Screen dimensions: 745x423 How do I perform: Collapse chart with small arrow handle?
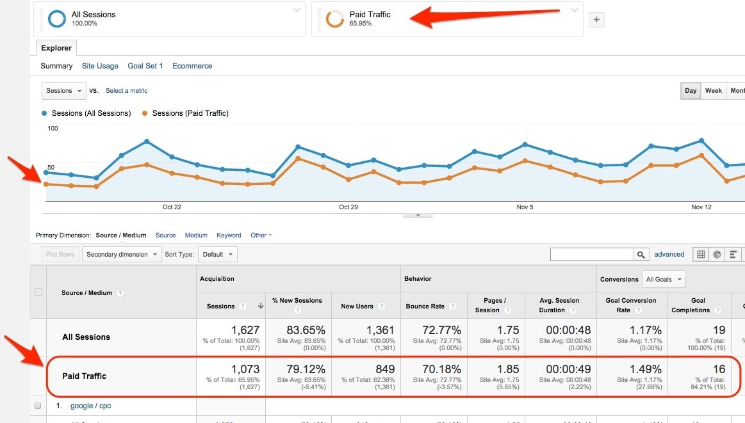pyautogui.click(x=418, y=216)
